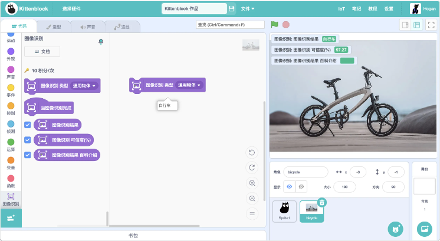Screen dimensions: 440x241
Task: Open the 声音 tab
Action: pyautogui.click(x=87, y=26)
